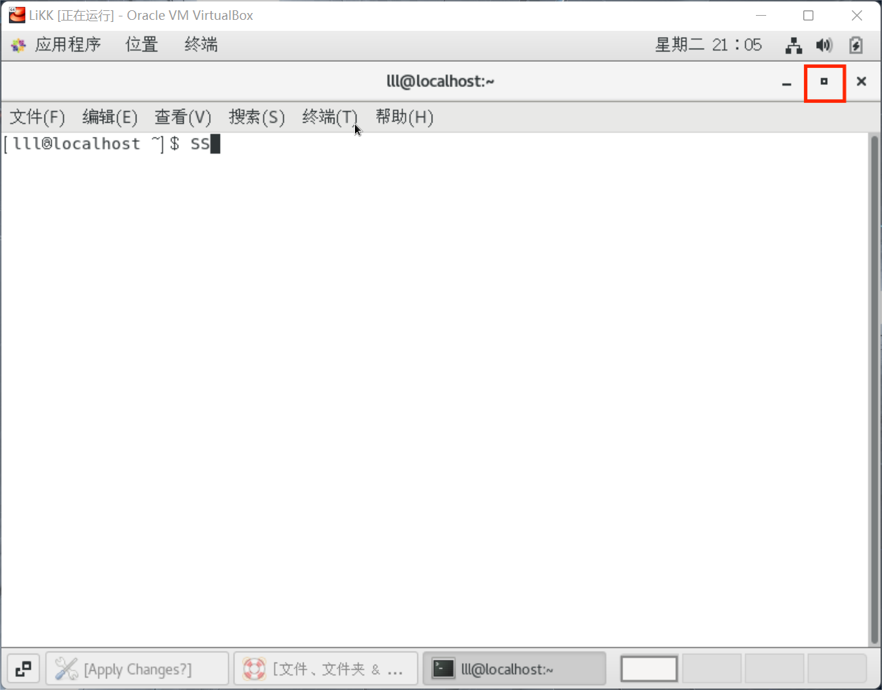The image size is (882, 690).
Task: Click the lifebuoy help icon in taskbar
Action: (254, 669)
